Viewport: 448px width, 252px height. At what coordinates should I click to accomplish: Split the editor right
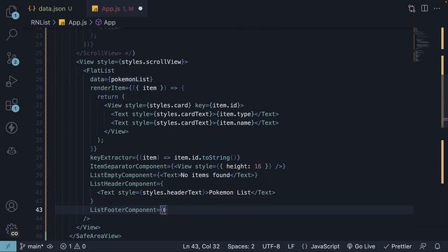click(x=425, y=8)
